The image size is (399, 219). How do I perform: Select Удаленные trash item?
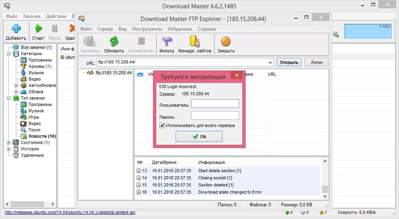32,156
